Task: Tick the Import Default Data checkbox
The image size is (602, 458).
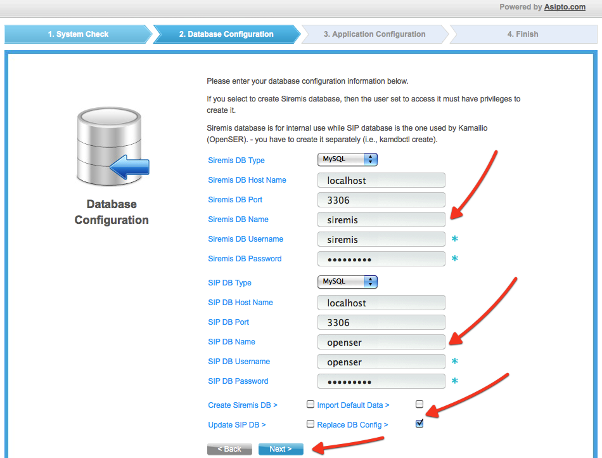Action: point(419,404)
